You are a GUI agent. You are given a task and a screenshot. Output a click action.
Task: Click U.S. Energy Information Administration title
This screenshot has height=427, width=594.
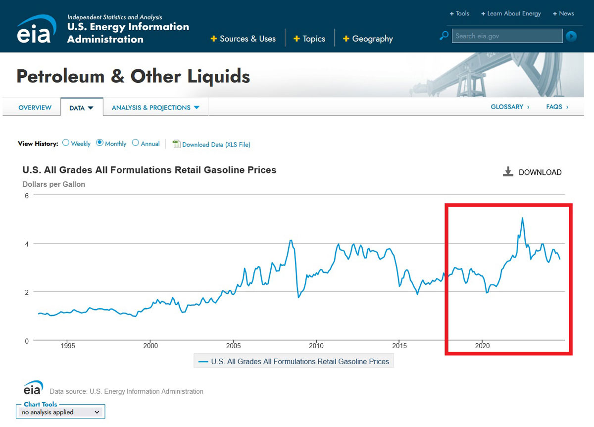[x=128, y=33]
